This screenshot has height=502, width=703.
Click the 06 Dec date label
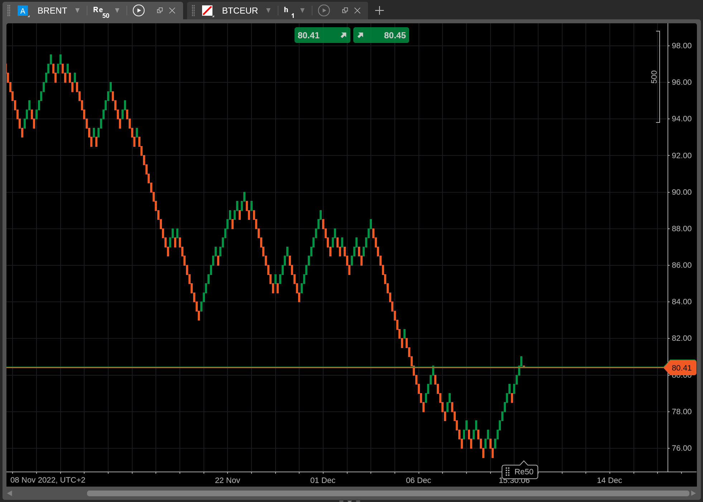[419, 481]
